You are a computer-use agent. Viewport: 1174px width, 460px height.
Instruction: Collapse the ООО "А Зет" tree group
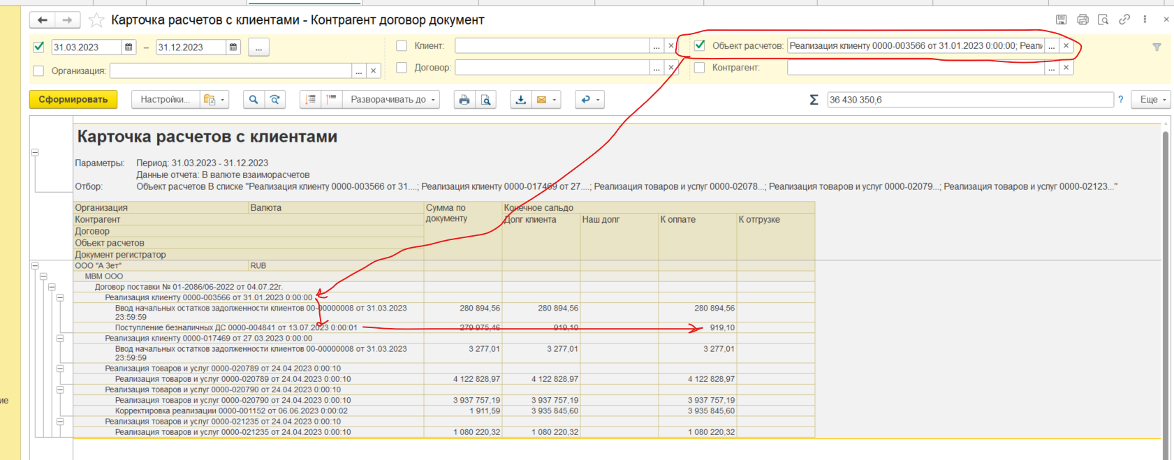click(x=35, y=266)
